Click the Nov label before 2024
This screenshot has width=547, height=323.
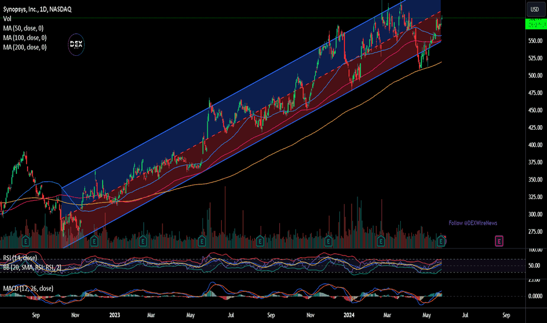coord(310,315)
